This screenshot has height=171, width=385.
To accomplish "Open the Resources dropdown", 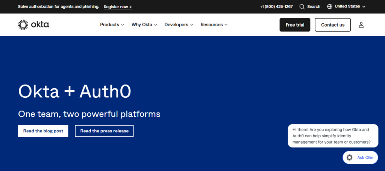I will pyautogui.click(x=214, y=25).
